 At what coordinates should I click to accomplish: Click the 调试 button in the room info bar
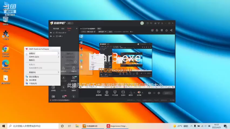(110, 32)
